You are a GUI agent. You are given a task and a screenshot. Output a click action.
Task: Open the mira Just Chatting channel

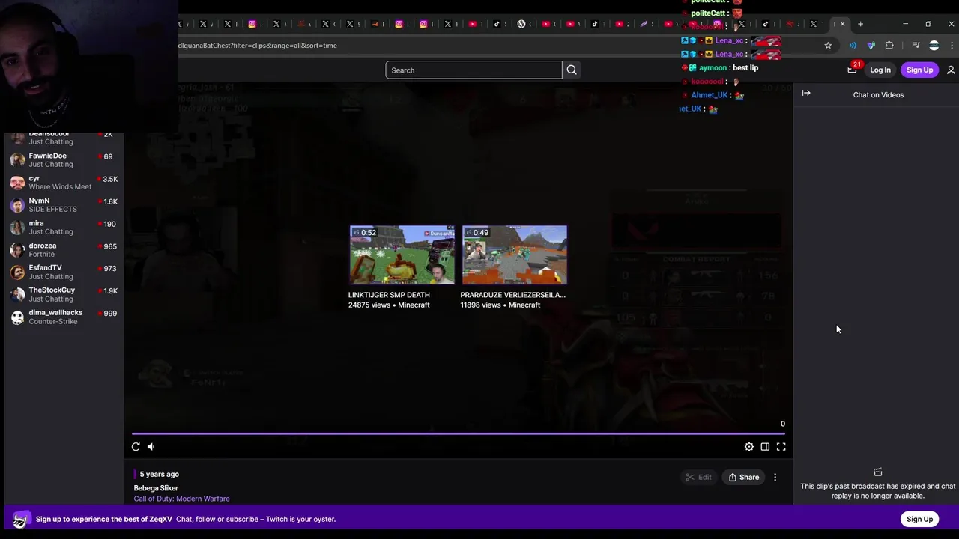click(x=63, y=228)
